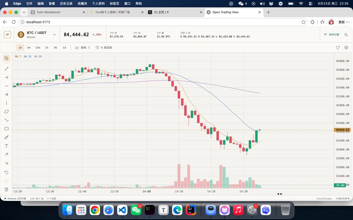Switch to the 4h timeframe

[55, 48]
